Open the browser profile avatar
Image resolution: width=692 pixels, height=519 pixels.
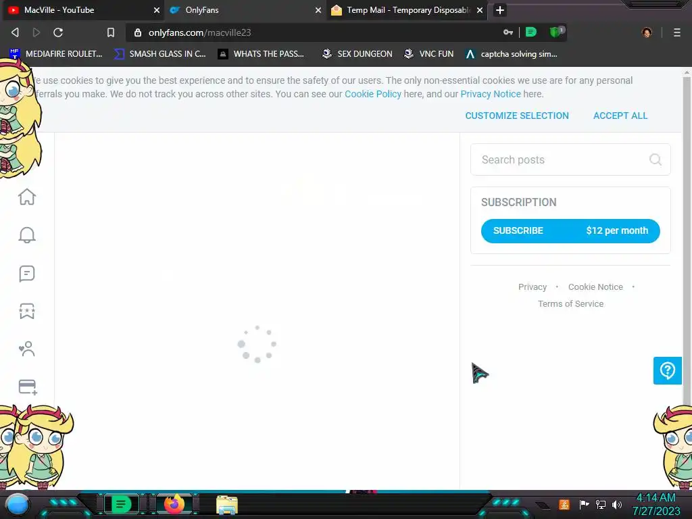(x=647, y=32)
